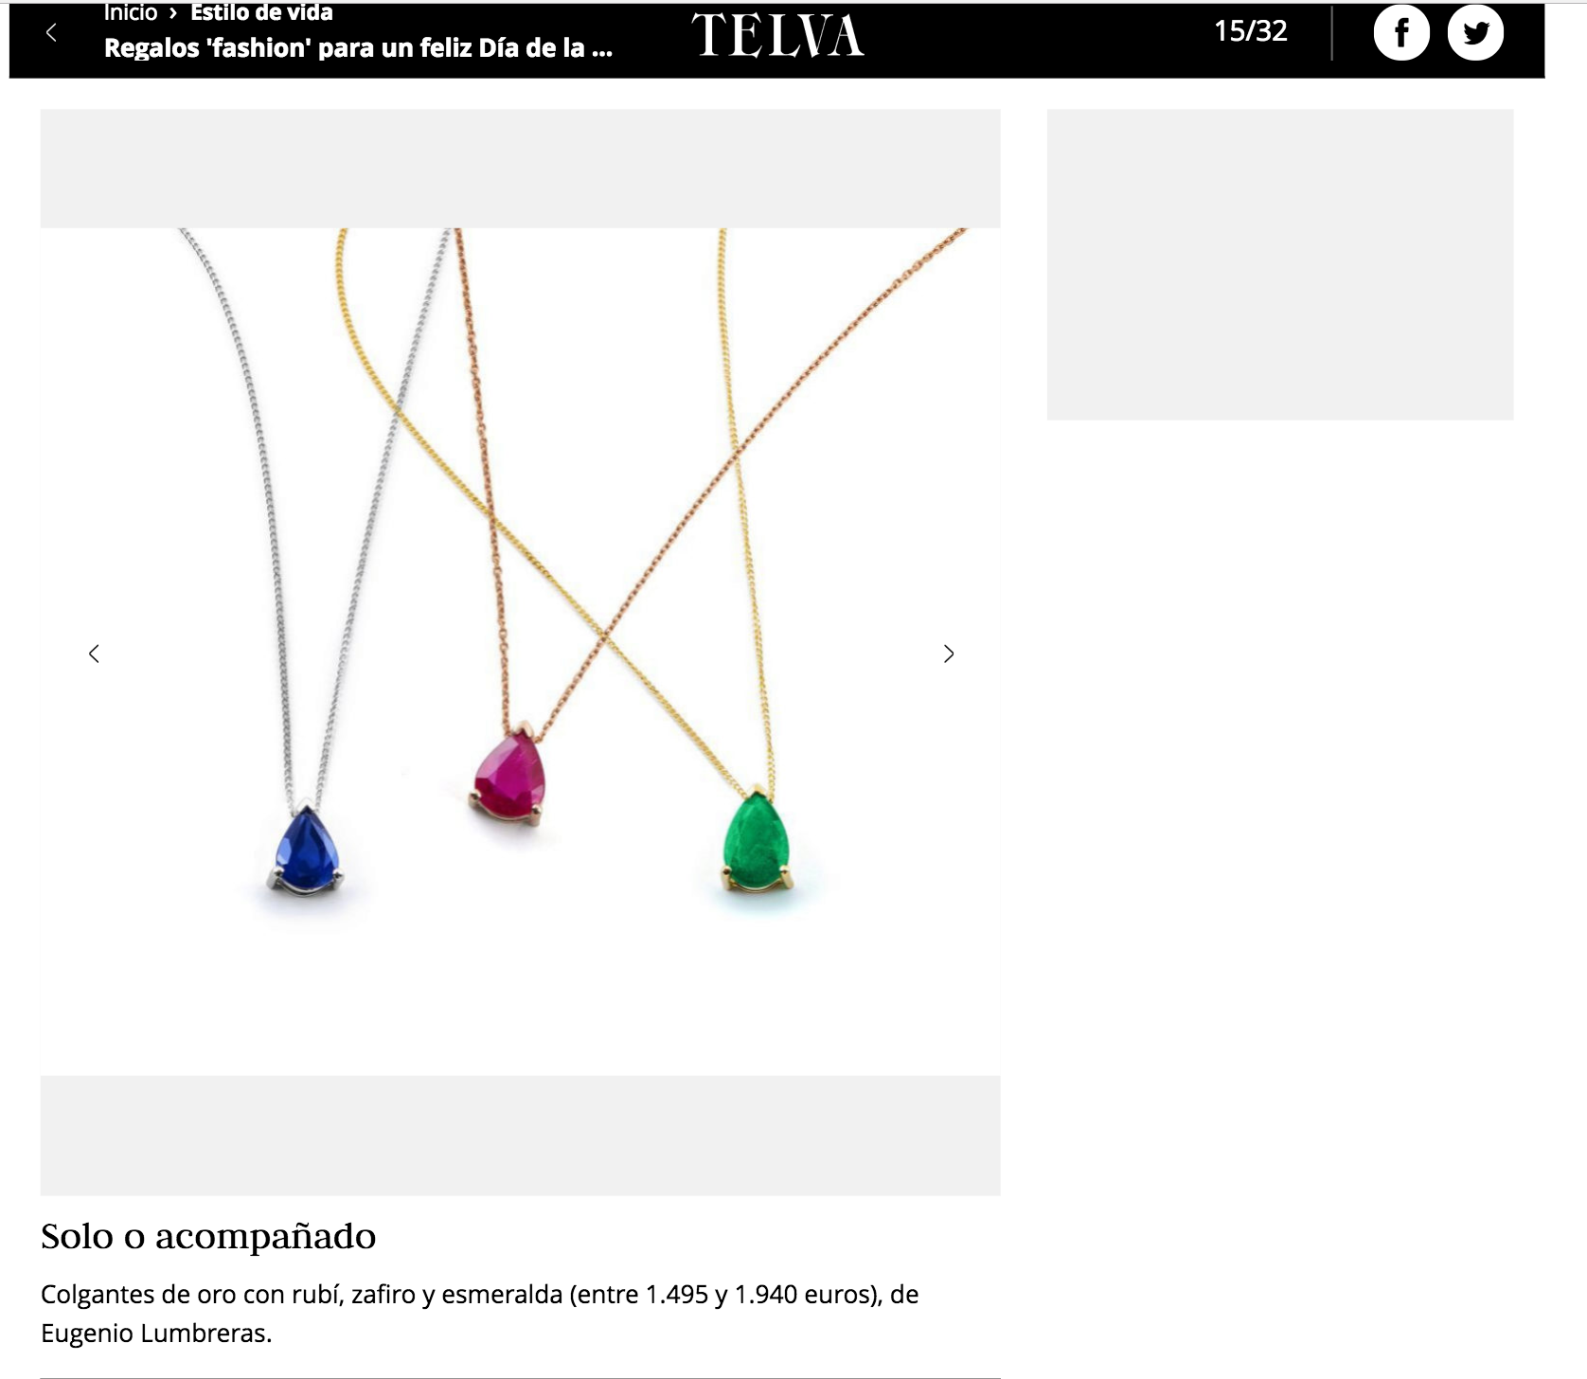Open the Estilo de vida breadcrumb
Image resolution: width=1587 pixels, height=1379 pixels.
point(261,12)
